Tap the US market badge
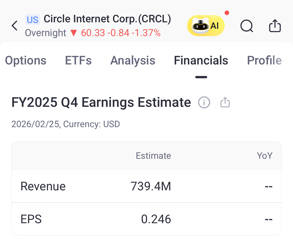293x239 pixels. (33, 20)
